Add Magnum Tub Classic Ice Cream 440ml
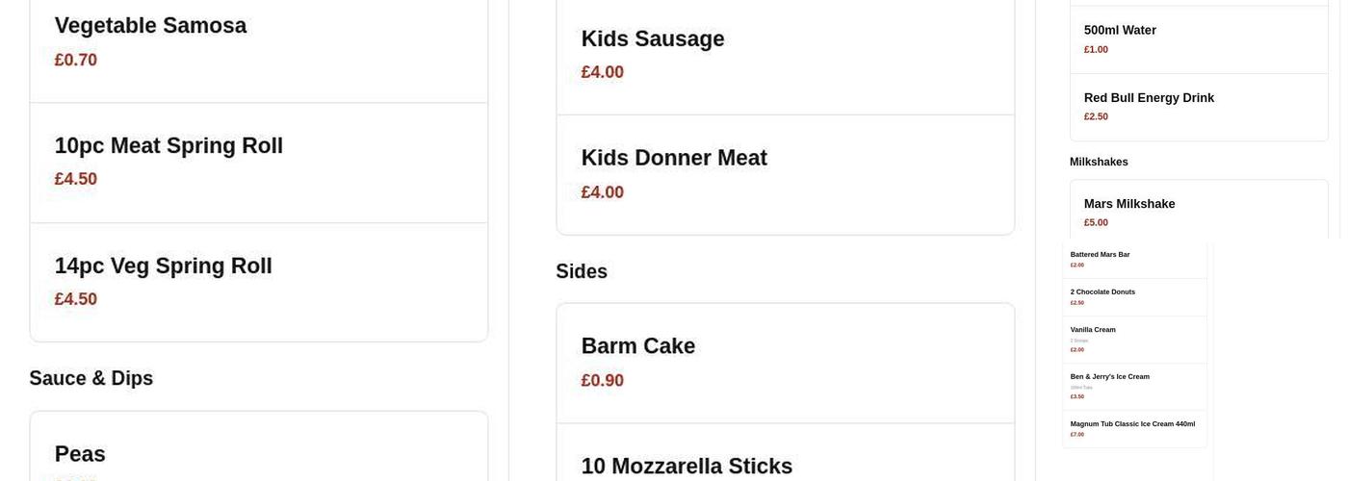The width and height of the screenshot is (1348, 481). pyautogui.click(x=1134, y=428)
